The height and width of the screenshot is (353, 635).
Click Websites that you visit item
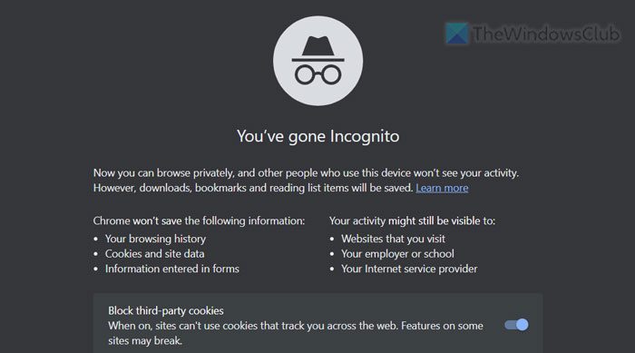393,239
